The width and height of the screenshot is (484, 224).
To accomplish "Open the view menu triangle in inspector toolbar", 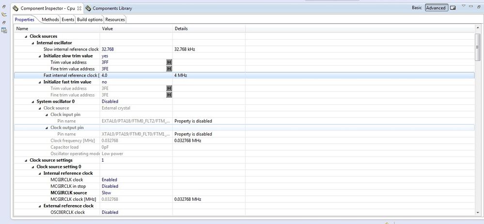I will tap(463, 5).
